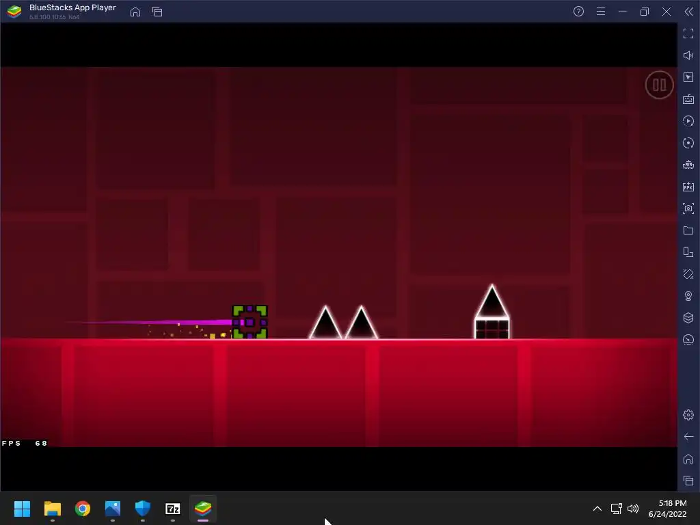700x525 pixels.
Task: Click BlueStacks icon in the taskbar
Action: click(x=203, y=509)
